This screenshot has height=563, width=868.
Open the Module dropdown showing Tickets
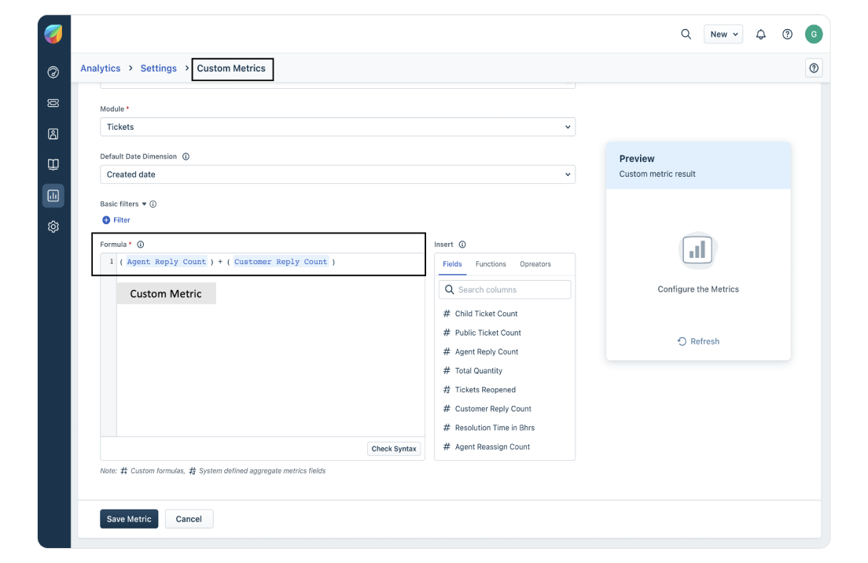[x=337, y=127]
